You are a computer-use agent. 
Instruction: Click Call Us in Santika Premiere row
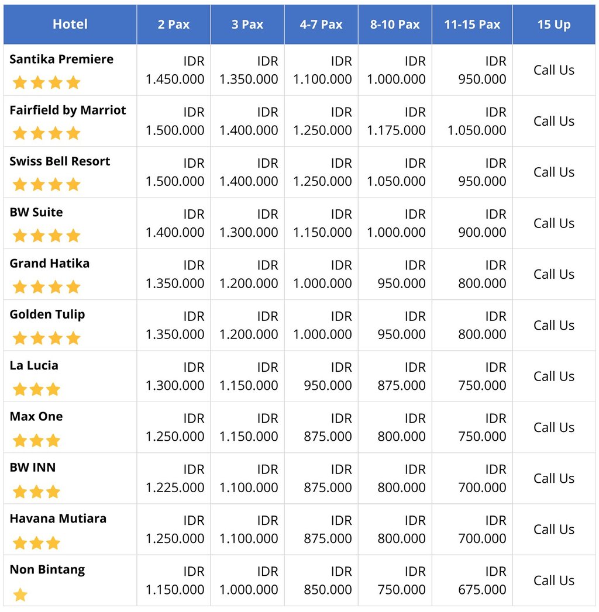554,70
